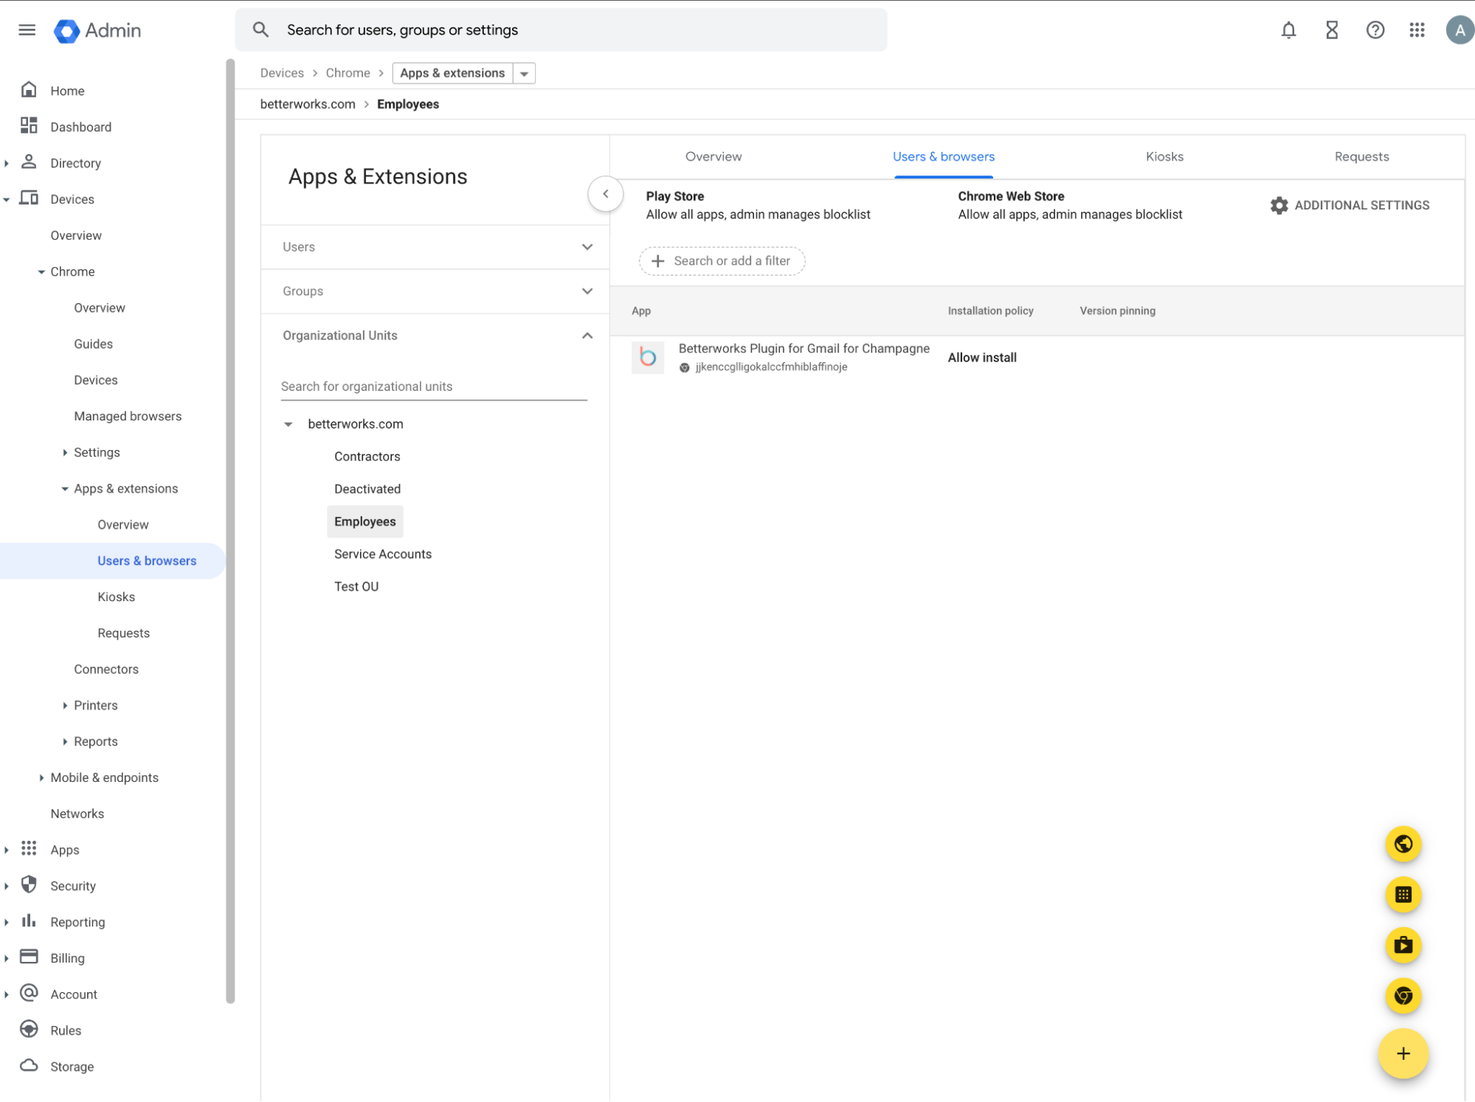The width and height of the screenshot is (1475, 1102).
Task: Open the Google apps grid launcher
Action: pyautogui.click(x=1417, y=30)
